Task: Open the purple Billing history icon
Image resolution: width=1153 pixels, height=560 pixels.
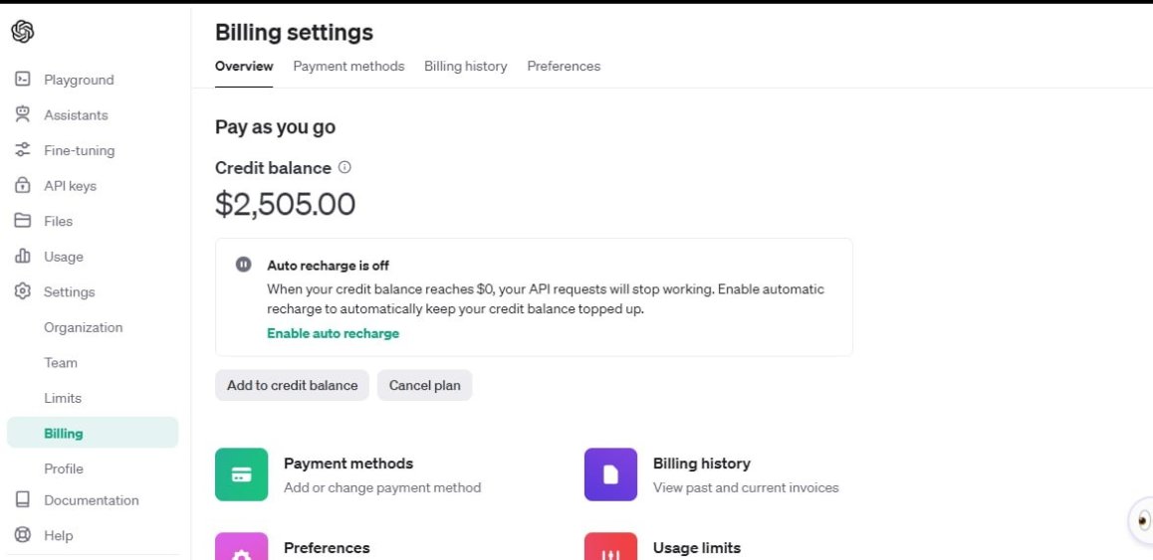Action: (611, 474)
